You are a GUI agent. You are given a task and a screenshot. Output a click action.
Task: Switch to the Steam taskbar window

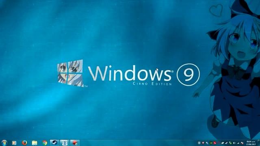[54, 143]
